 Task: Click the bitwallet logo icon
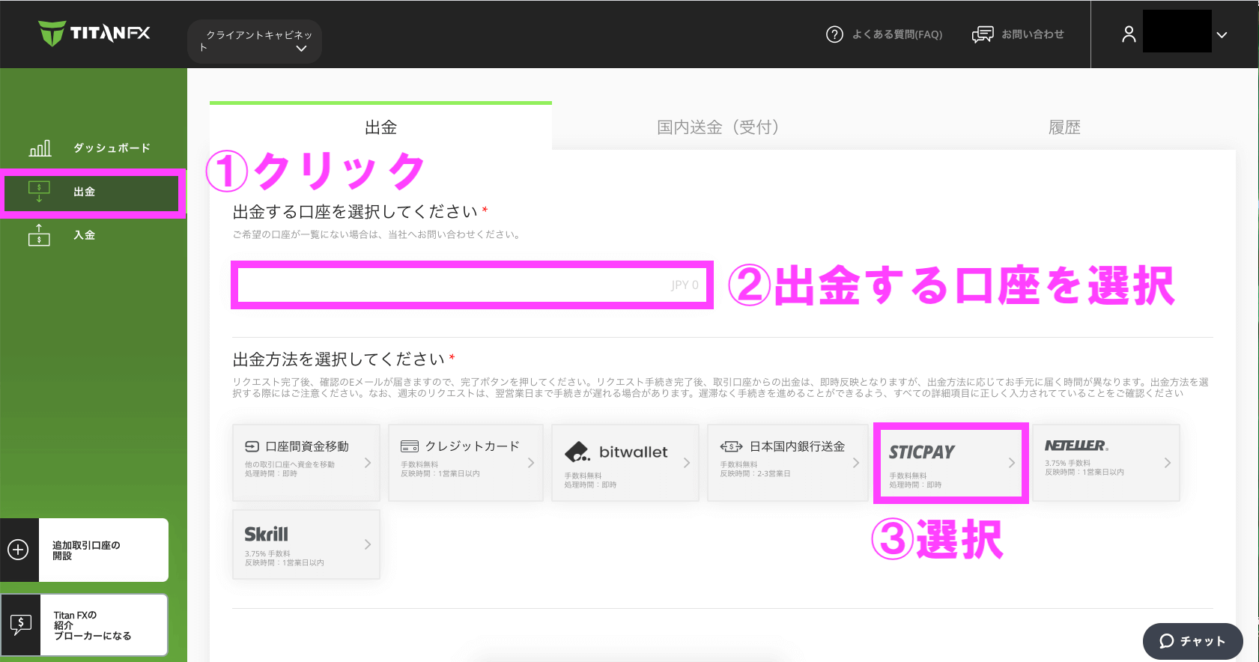(x=577, y=452)
